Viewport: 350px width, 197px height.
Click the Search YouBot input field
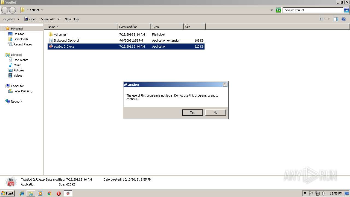tap(313, 10)
